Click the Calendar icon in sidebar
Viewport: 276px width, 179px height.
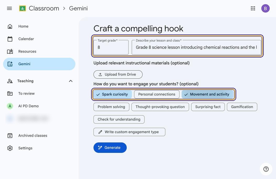[10, 39]
